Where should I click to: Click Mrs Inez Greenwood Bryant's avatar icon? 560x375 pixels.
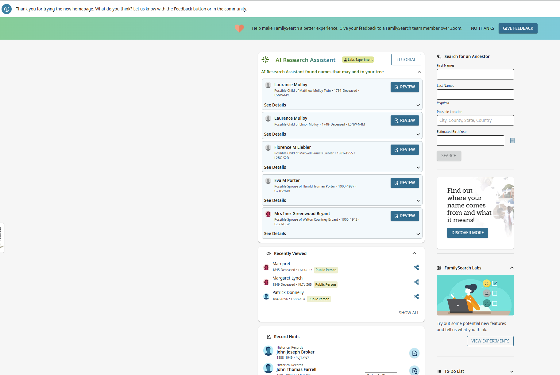[x=268, y=214]
